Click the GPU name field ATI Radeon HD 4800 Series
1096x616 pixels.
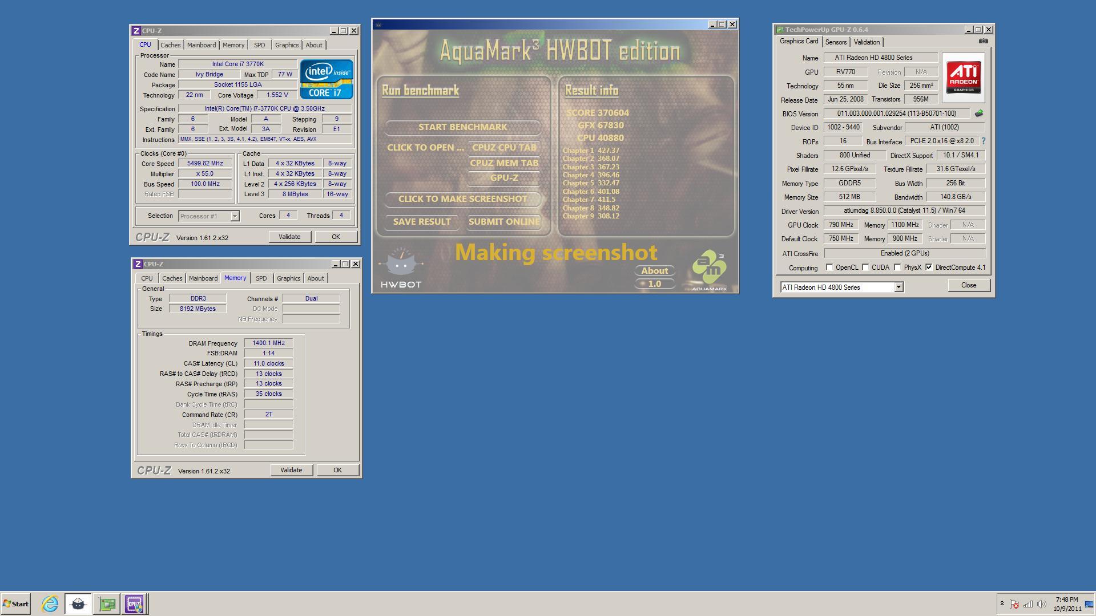(880, 58)
